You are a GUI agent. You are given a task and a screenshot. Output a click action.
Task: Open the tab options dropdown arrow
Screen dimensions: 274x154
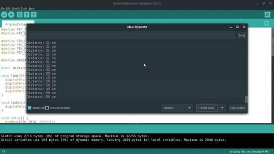coord(266,23)
